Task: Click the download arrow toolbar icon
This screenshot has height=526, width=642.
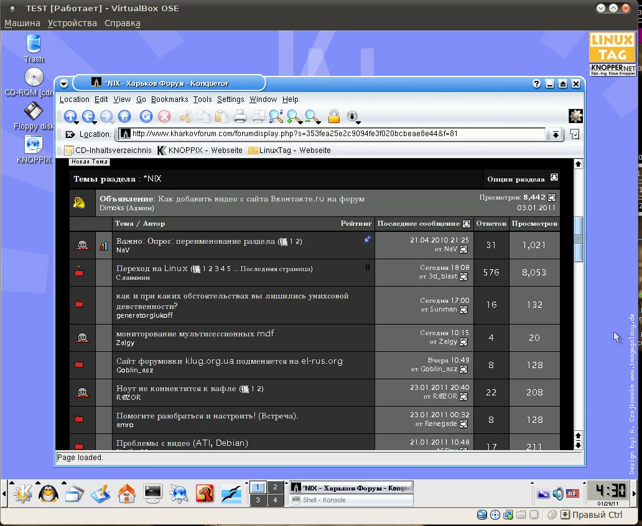Action: point(352,116)
